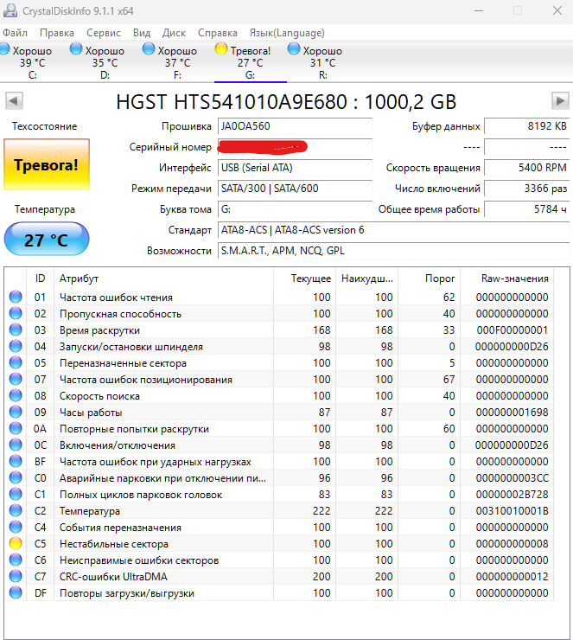Open the Файл menu
This screenshot has width=573, height=640.
pyautogui.click(x=15, y=33)
